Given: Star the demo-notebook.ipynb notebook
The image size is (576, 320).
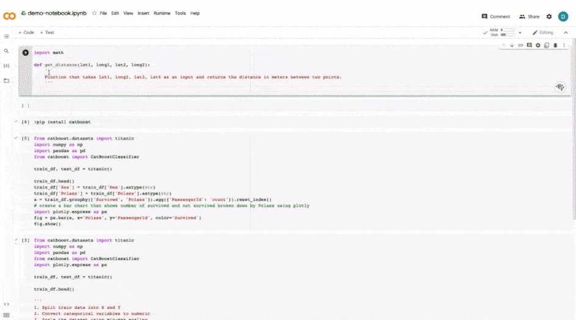Looking at the screenshot, I should coord(94,13).
